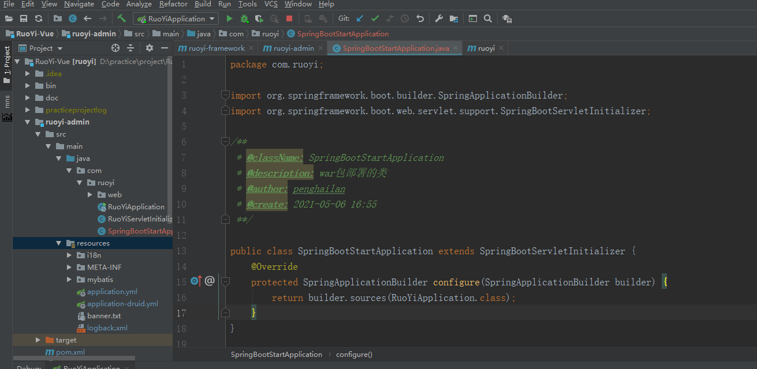Select application-druid.yml file
Screen dimensions: 757x369
117,303
